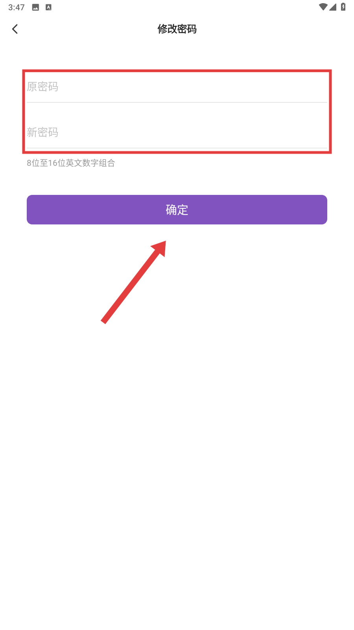Tap the picture notification icon in status bar
The height and width of the screenshot is (630, 354).
pyautogui.click(x=35, y=7)
